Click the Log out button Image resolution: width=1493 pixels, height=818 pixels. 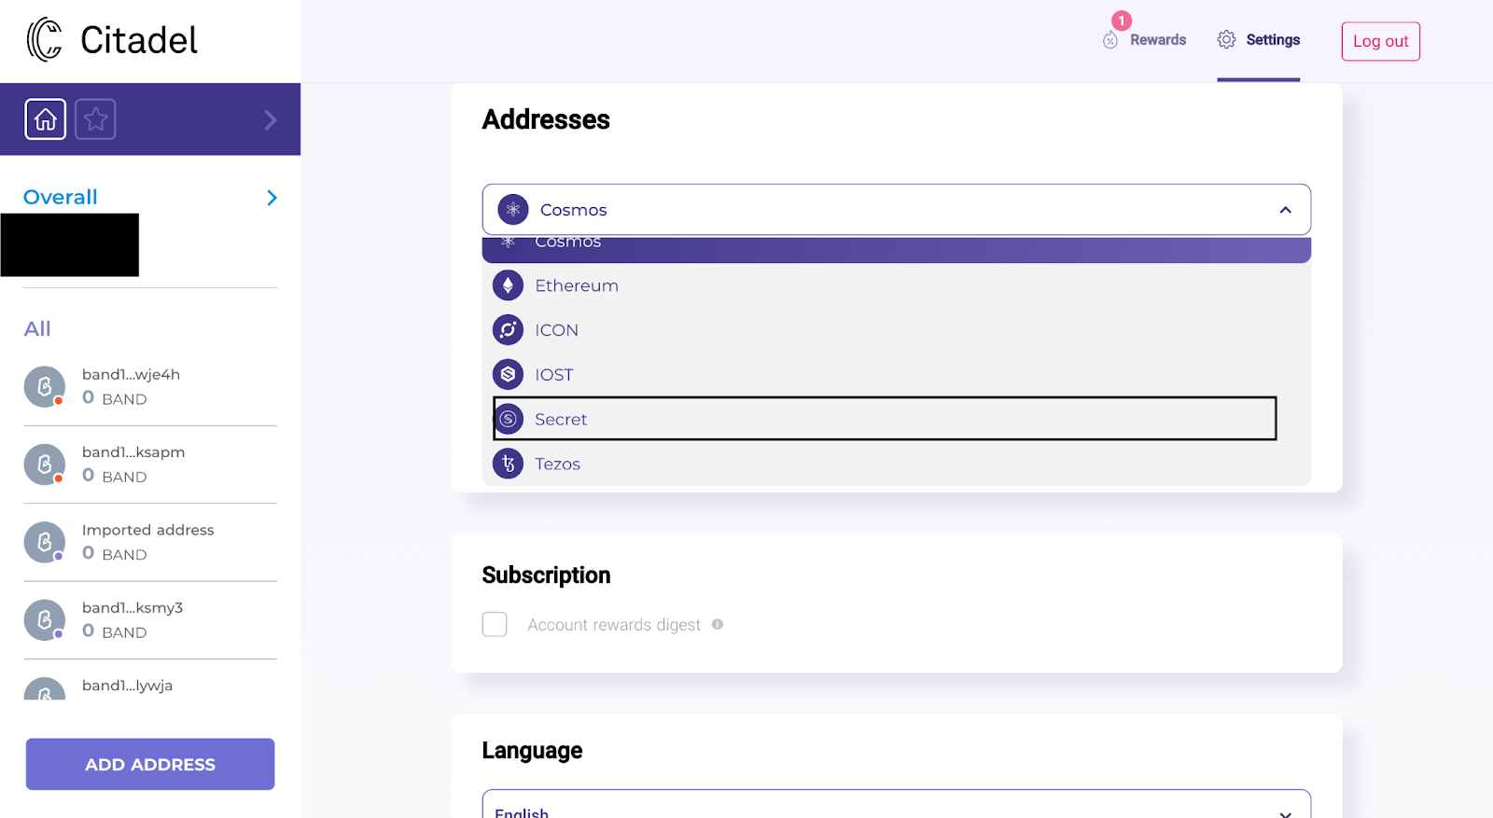tap(1380, 41)
